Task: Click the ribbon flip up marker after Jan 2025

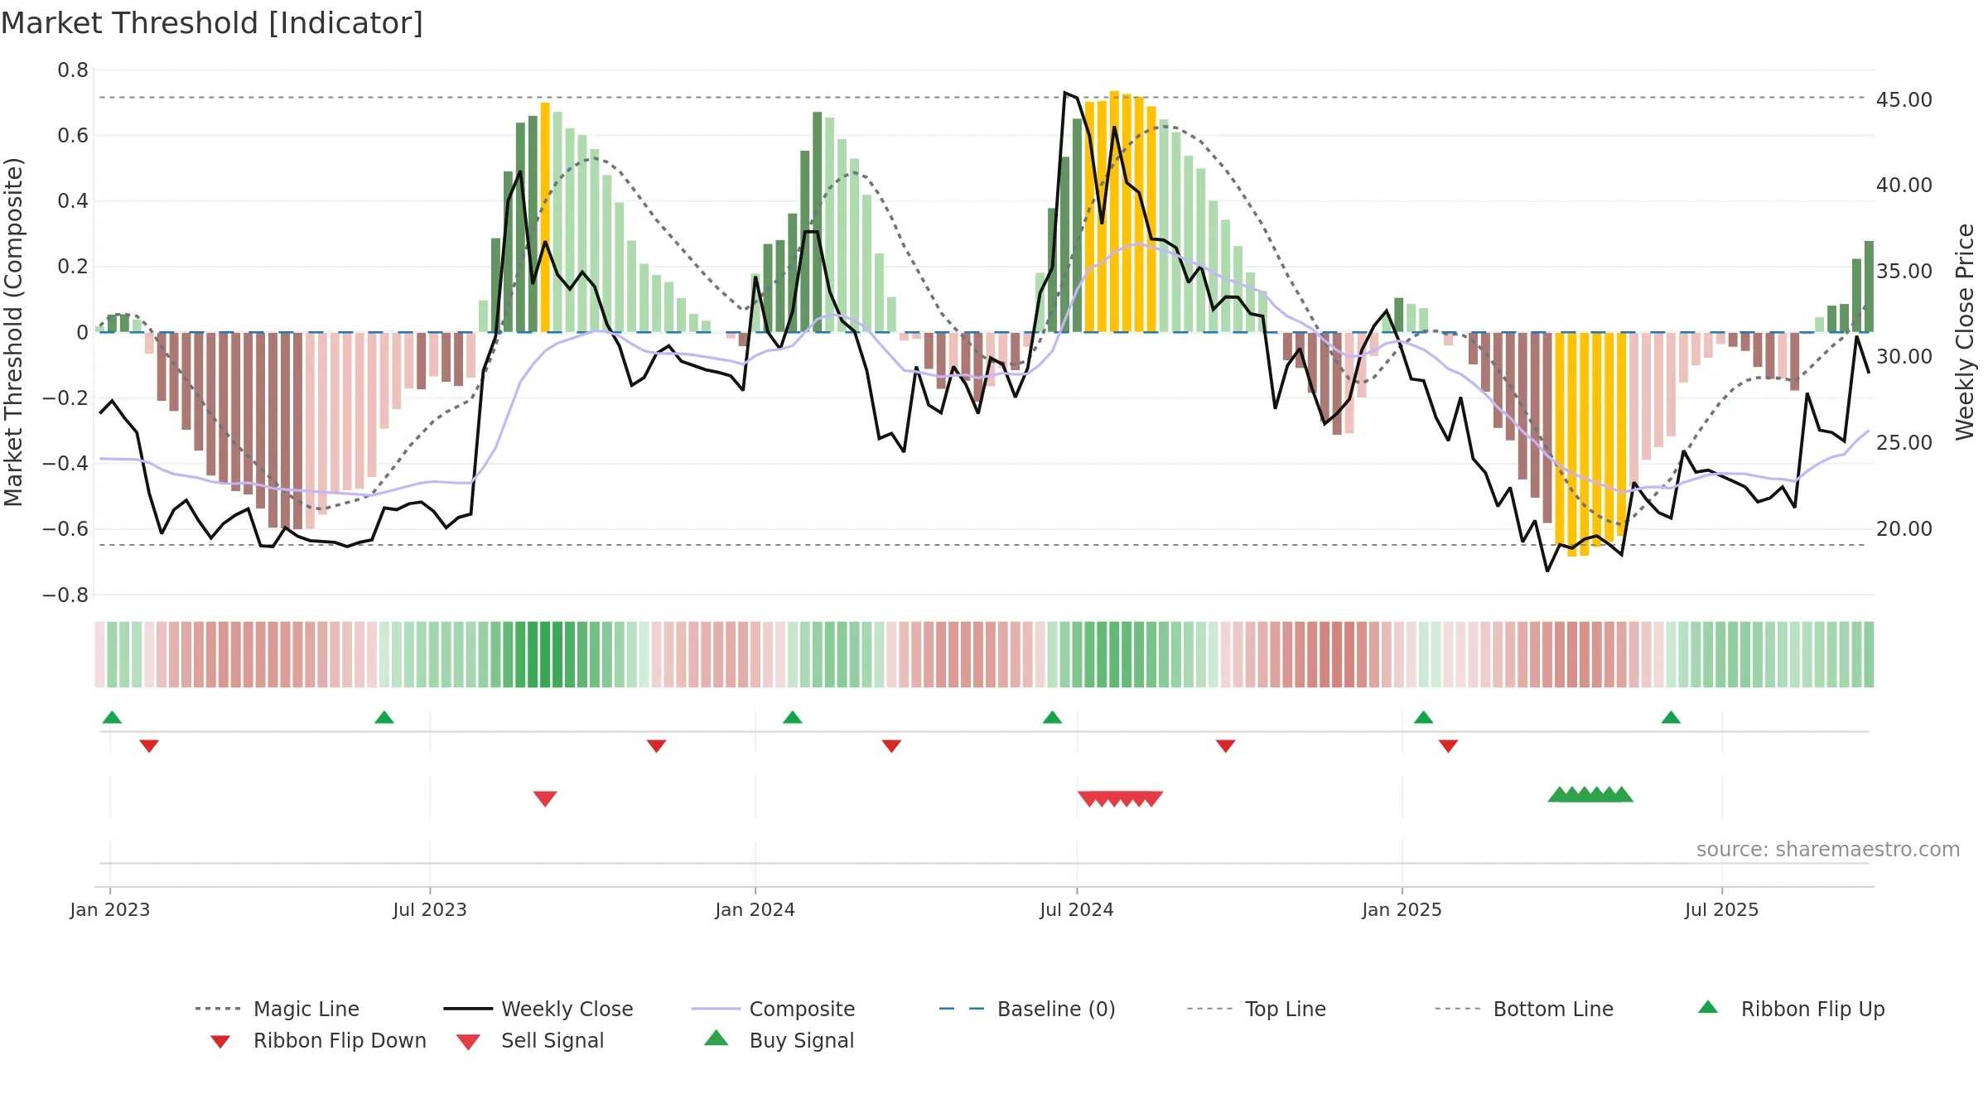Action: tap(1424, 717)
